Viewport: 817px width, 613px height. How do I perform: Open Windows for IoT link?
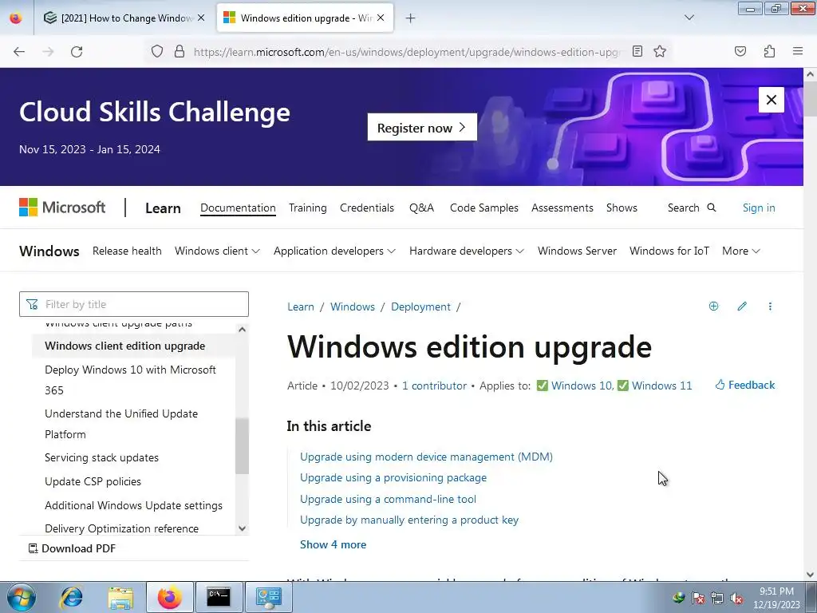coord(669,251)
